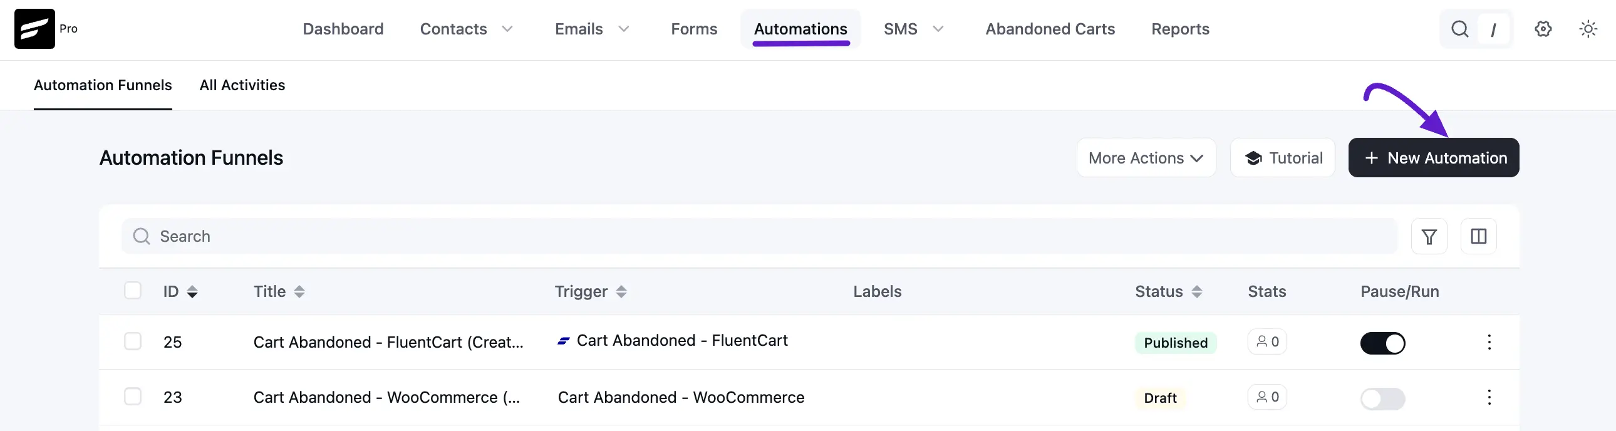Open the column visibility icon

click(1479, 237)
